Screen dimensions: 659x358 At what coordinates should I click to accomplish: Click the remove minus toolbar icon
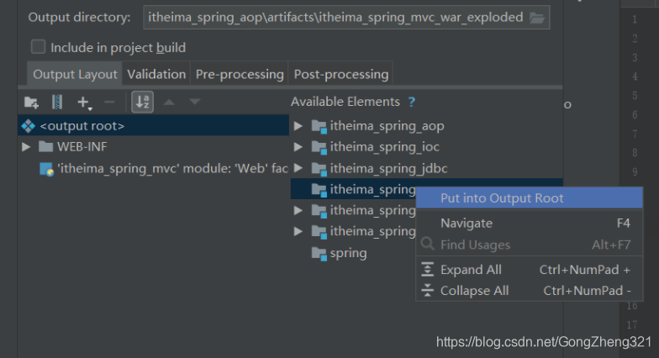(109, 102)
